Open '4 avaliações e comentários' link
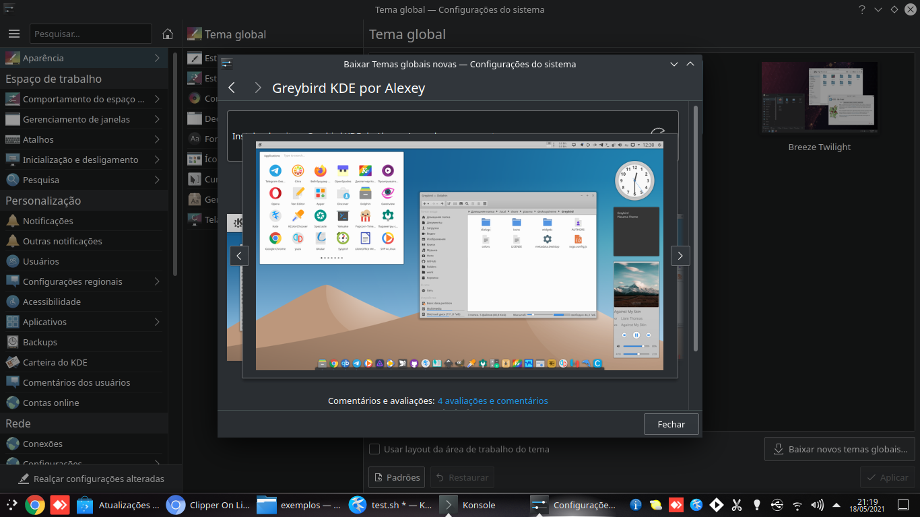Screen dimensions: 920x517 492,401
